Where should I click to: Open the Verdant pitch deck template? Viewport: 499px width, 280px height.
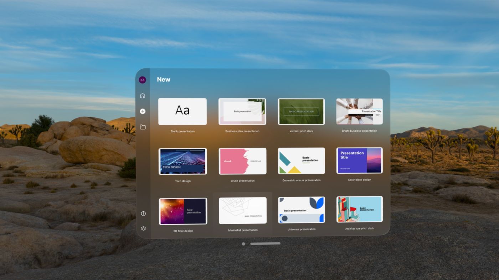pos(301,111)
